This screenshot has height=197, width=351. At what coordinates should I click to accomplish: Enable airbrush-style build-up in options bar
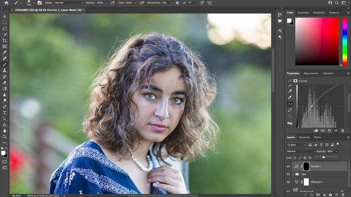pyautogui.click(x=141, y=3)
